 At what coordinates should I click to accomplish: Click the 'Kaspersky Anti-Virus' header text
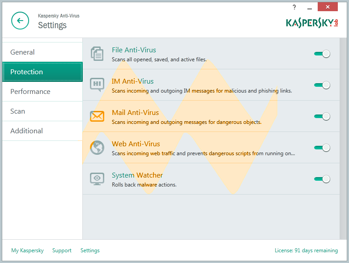59,16
